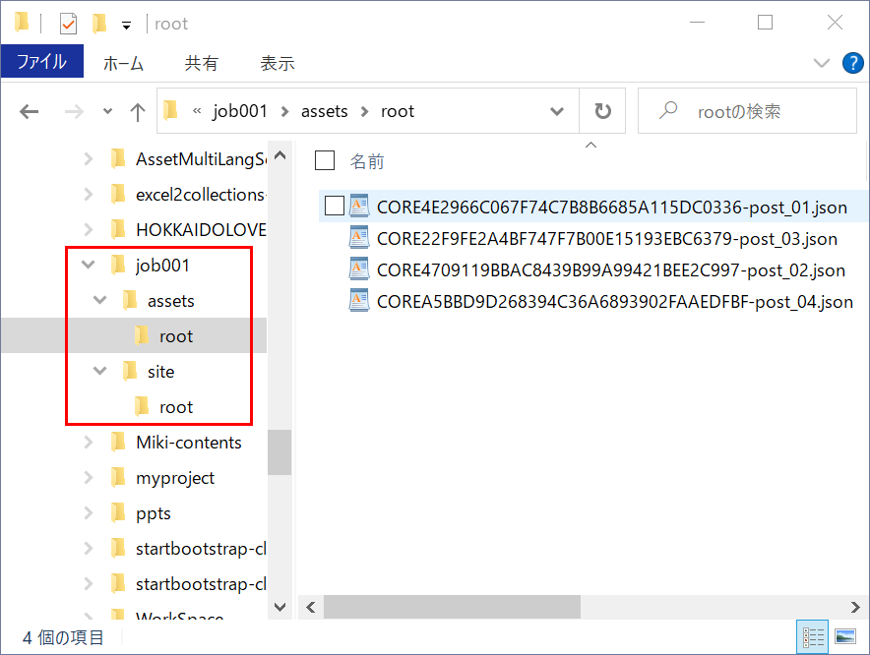Click the rootの検索 search field
Screen dimensions: 870x655
coord(747,111)
